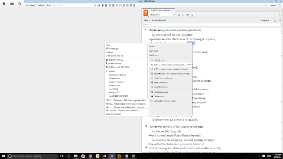Open search settings gear icon
The height and width of the screenshot is (159, 283).
click(x=280, y=20)
